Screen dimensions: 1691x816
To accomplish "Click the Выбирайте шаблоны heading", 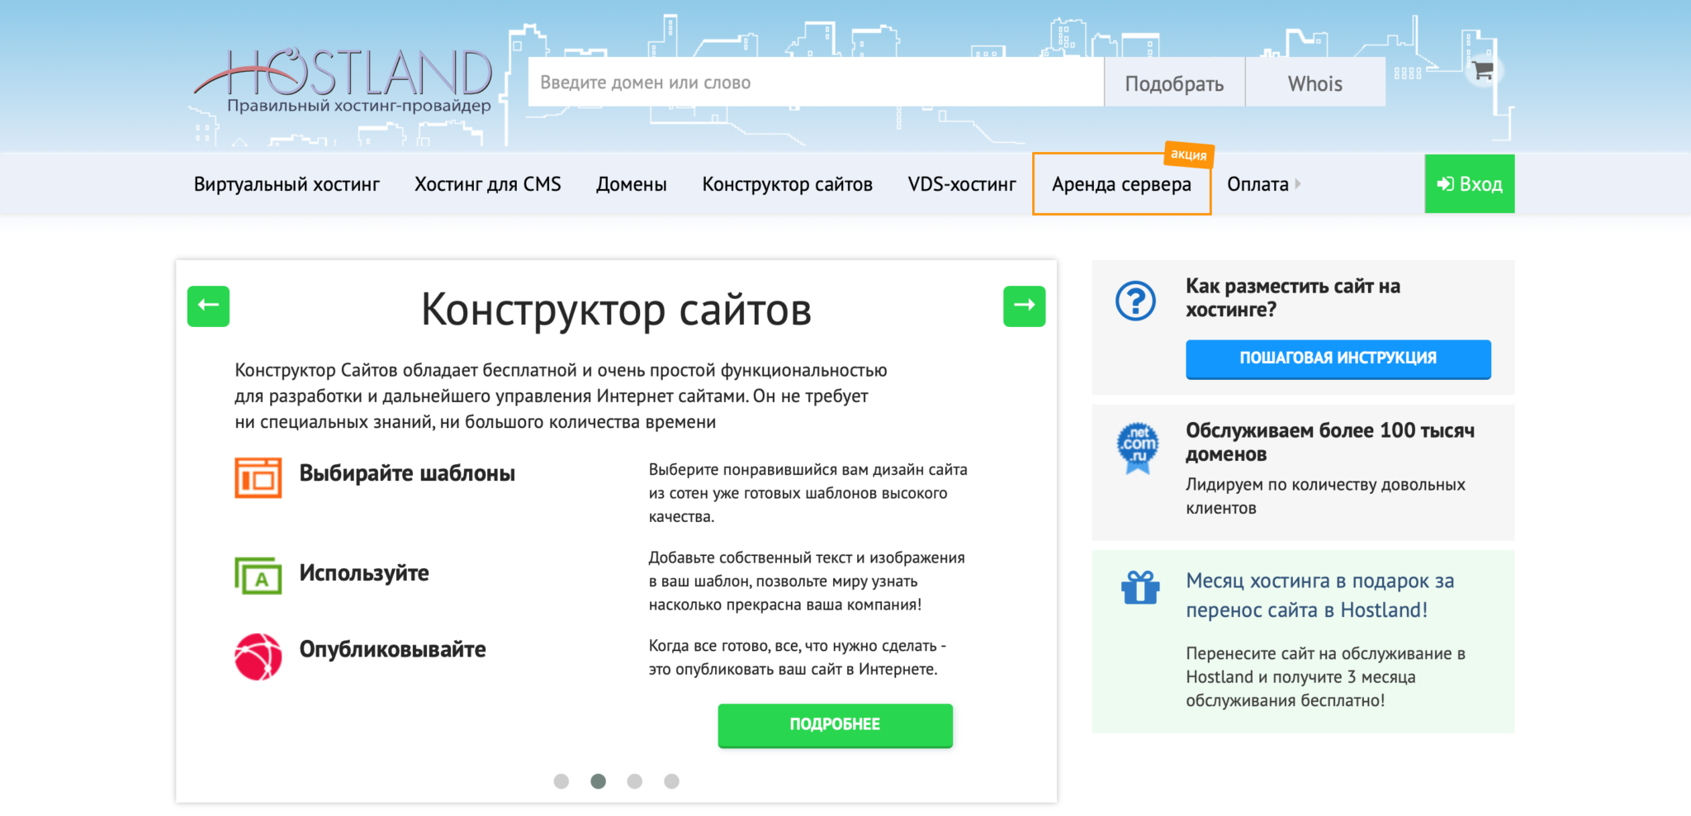I will 407,473.
